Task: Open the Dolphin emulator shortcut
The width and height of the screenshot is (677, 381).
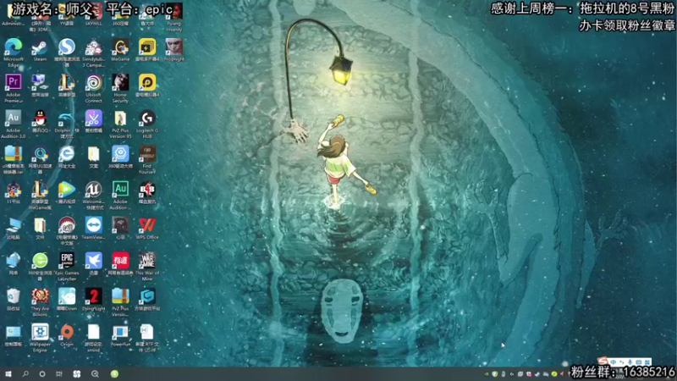Action: point(67,118)
